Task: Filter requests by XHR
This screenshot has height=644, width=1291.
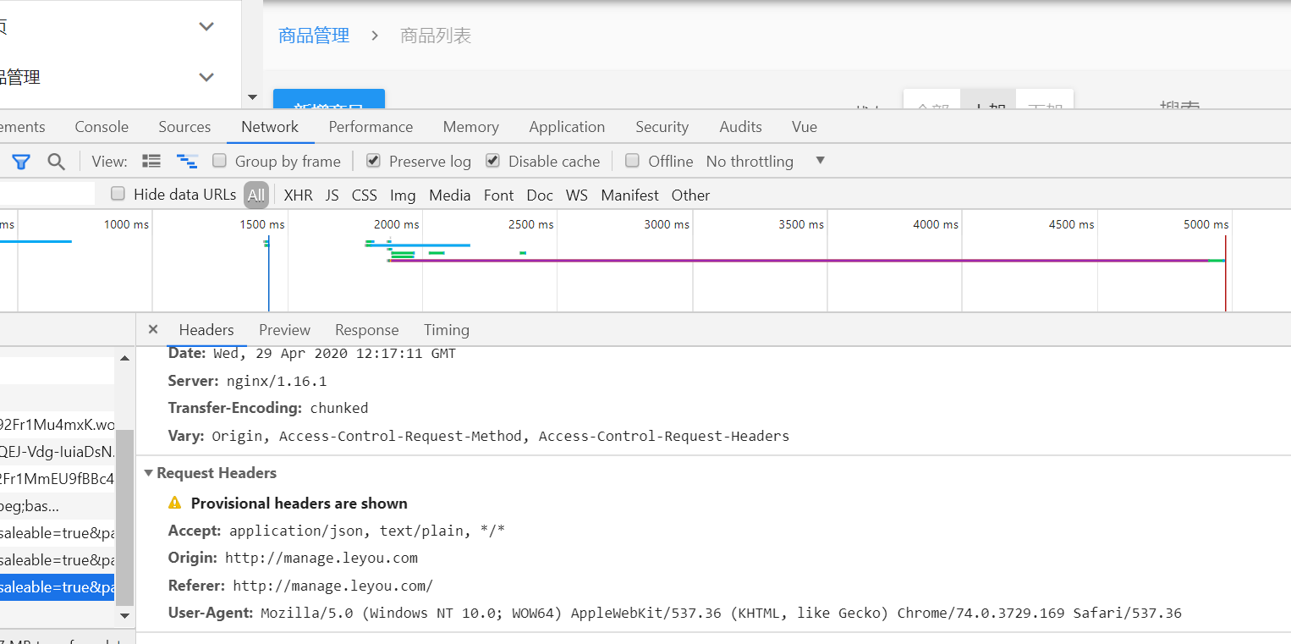Action: [298, 195]
